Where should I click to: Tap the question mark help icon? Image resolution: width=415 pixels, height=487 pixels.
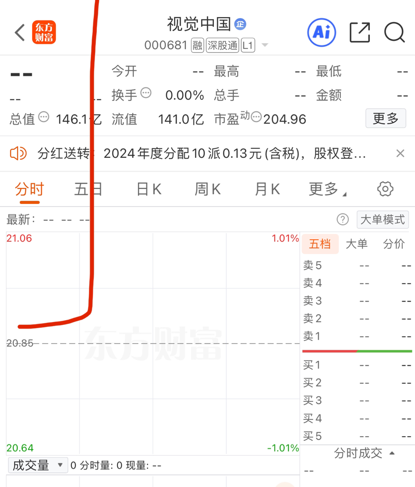coord(343,220)
